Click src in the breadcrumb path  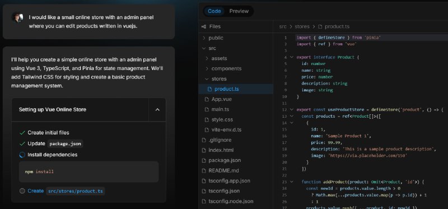coord(283,26)
